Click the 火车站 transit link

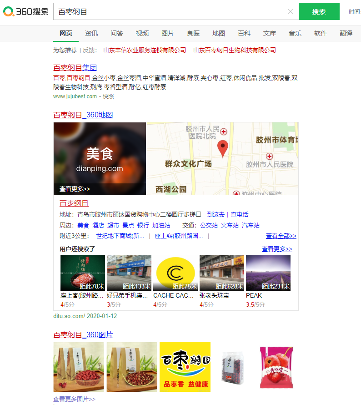click(230, 225)
